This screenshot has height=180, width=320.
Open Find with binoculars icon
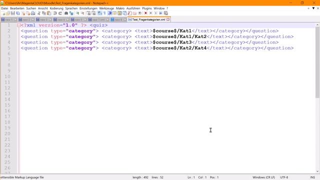tap(66, 13)
